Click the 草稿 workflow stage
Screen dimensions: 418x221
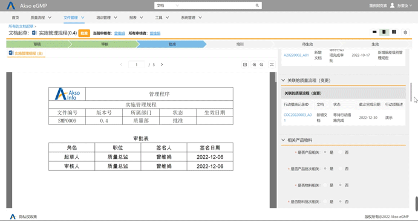(38, 44)
